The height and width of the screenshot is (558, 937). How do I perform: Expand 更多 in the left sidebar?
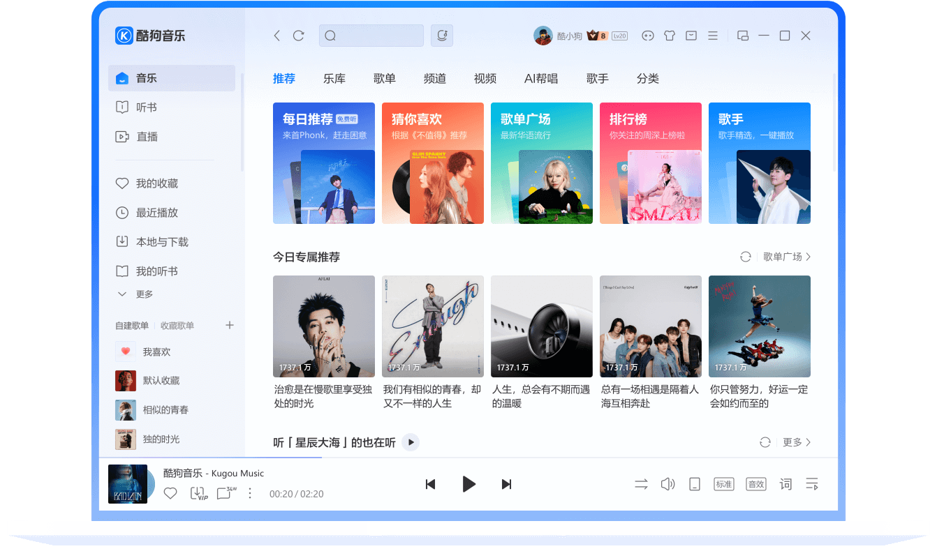point(136,294)
